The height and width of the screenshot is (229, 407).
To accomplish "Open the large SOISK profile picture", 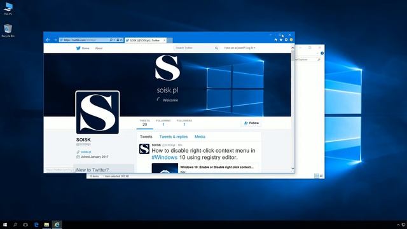I will click(97, 113).
